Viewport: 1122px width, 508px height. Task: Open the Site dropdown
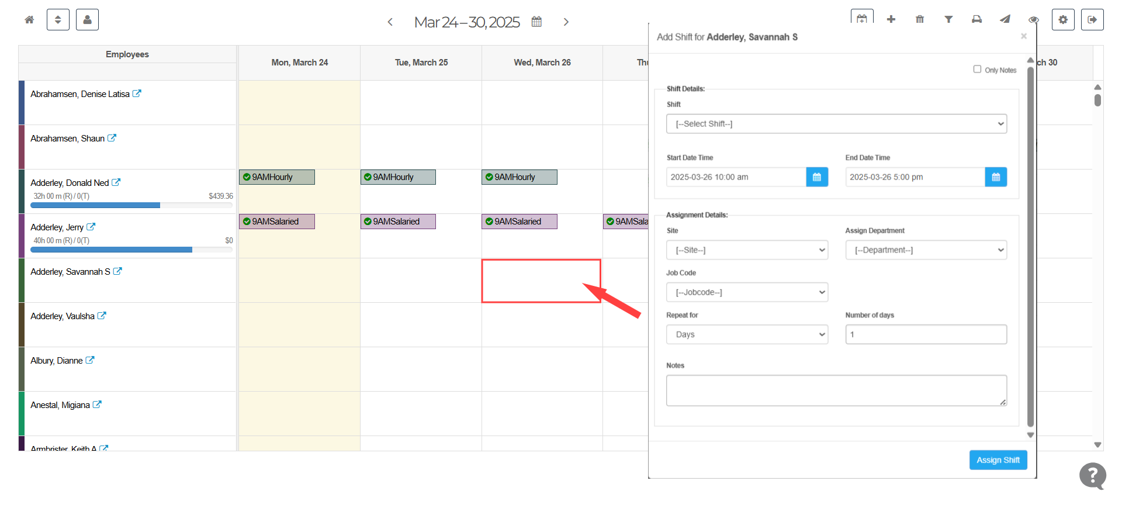click(x=747, y=250)
